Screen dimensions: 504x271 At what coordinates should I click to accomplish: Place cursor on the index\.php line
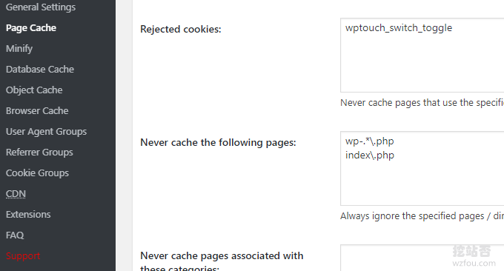370,155
